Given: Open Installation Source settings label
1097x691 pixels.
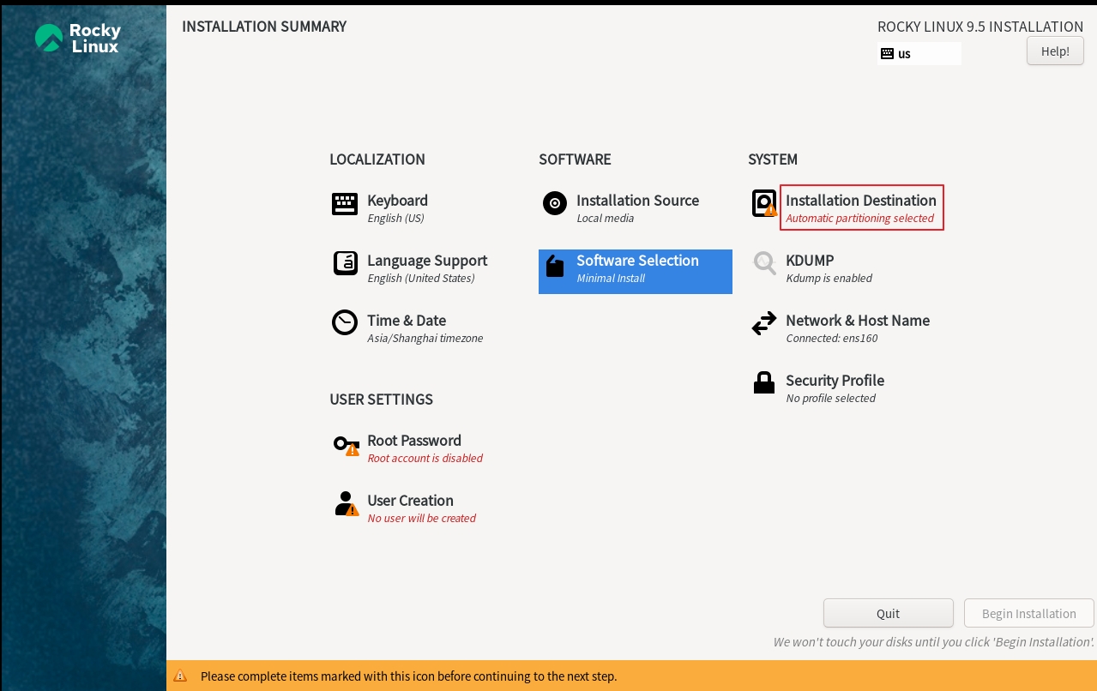Looking at the screenshot, I should coord(637,201).
